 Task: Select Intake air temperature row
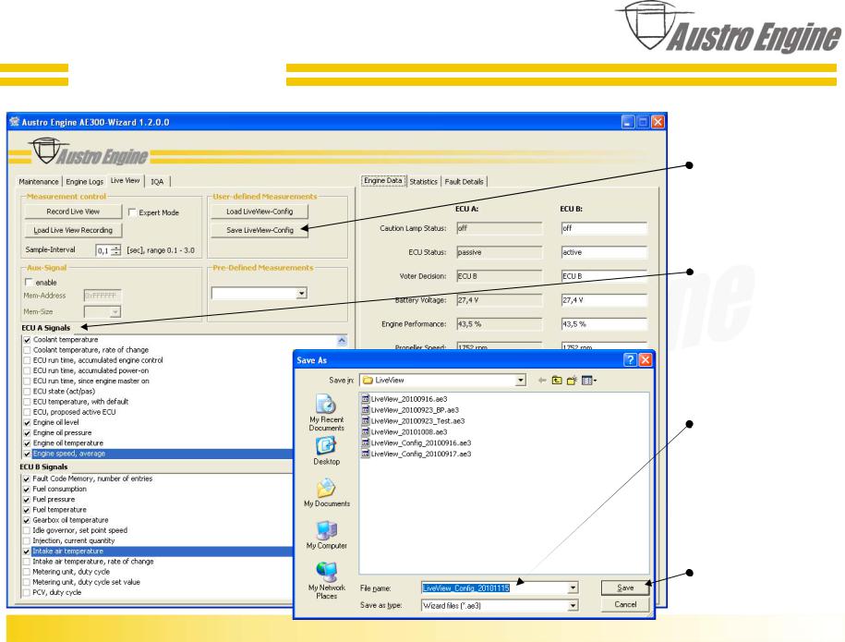(158, 551)
